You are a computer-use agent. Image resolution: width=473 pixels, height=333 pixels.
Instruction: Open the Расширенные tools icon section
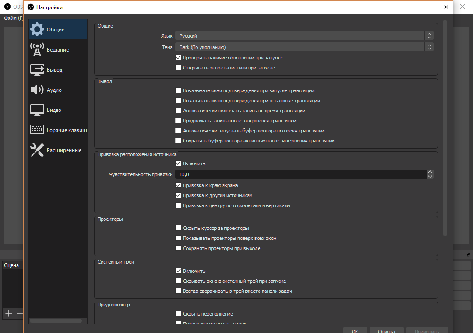click(37, 150)
